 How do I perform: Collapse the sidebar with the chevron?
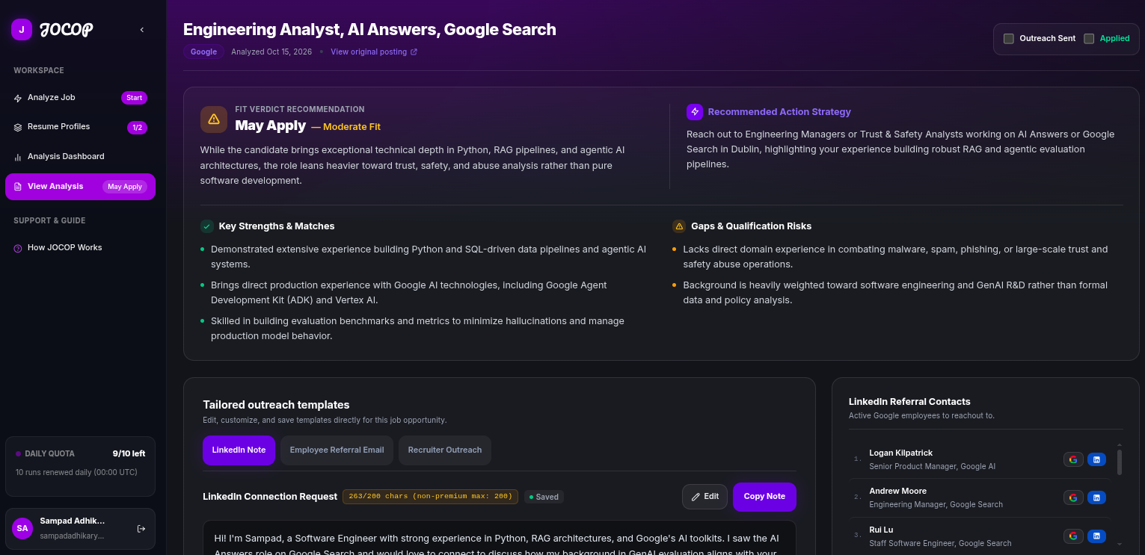coord(142,30)
